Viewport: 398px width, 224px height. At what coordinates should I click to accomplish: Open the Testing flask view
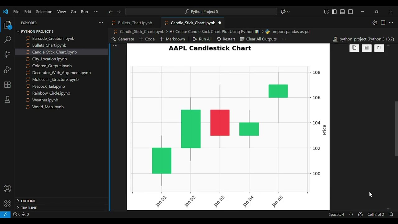(7, 99)
